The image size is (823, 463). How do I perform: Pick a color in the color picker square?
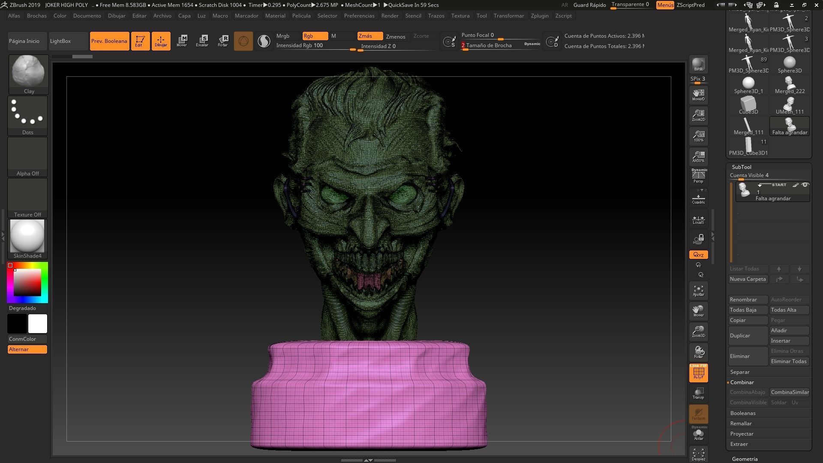pyautogui.click(x=27, y=283)
